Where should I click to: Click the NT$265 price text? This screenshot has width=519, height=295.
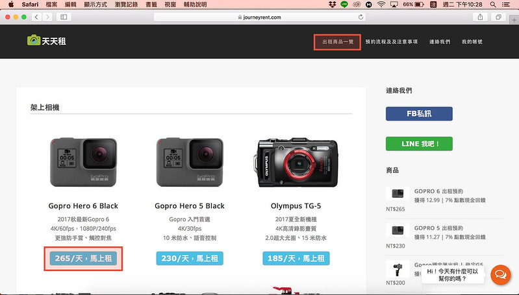(395, 209)
